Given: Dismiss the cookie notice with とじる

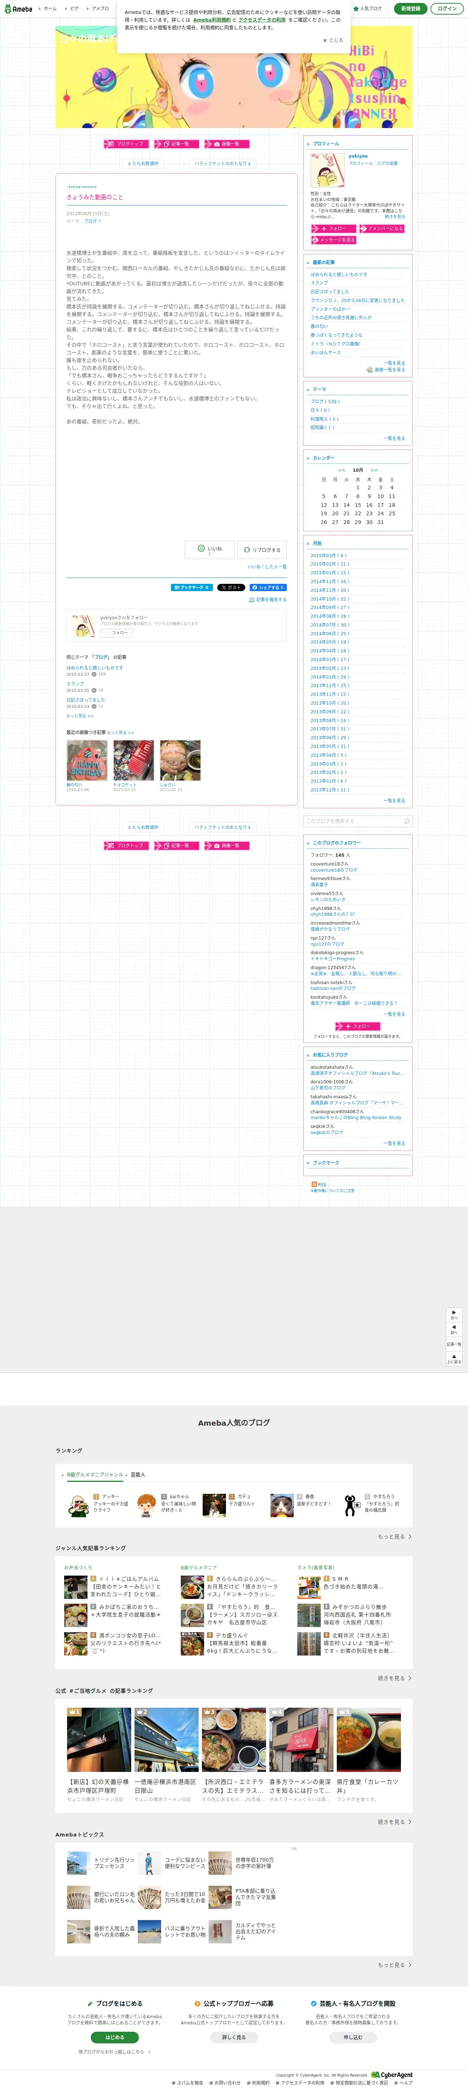Looking at the screenshot, I should coord(334,40).
